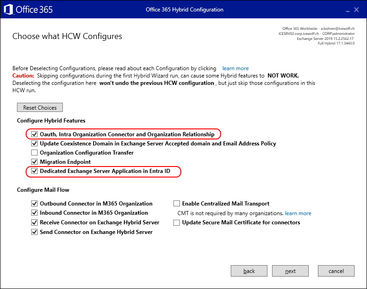Toggle Update Coexistence Domain checkbox
The height and width of the screenshot is (289, 367).
(x=34, y=144)
